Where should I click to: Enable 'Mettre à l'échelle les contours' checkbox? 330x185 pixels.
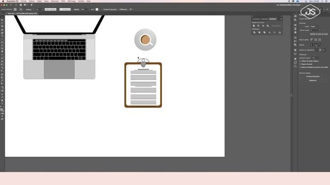coord(300,67)
